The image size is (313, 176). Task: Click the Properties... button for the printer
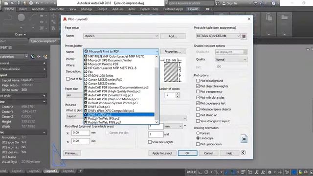173,51
